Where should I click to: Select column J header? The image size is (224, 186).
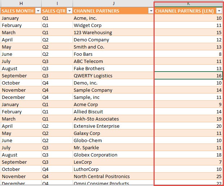(113, 3)
